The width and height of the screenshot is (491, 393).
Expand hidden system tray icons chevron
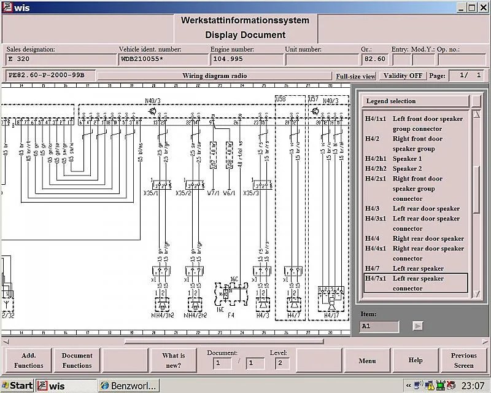click(408, 386)
